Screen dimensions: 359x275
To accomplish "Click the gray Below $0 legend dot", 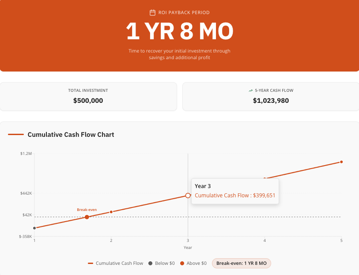I will 150,264.
